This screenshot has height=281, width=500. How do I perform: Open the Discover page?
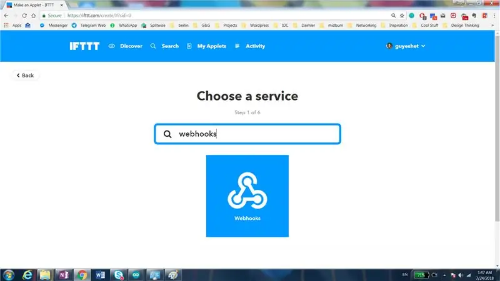(126, 46)
